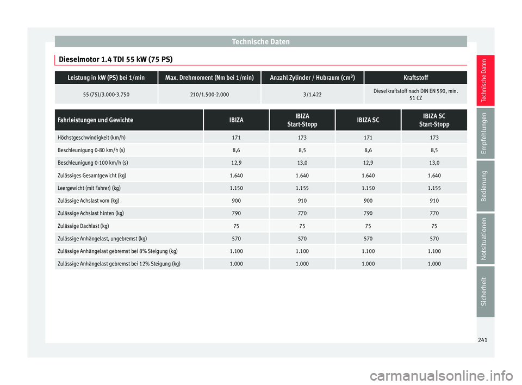
Task: Select the Leergewicht (mit Fahrer) row label
Action: tap(89, 188)
